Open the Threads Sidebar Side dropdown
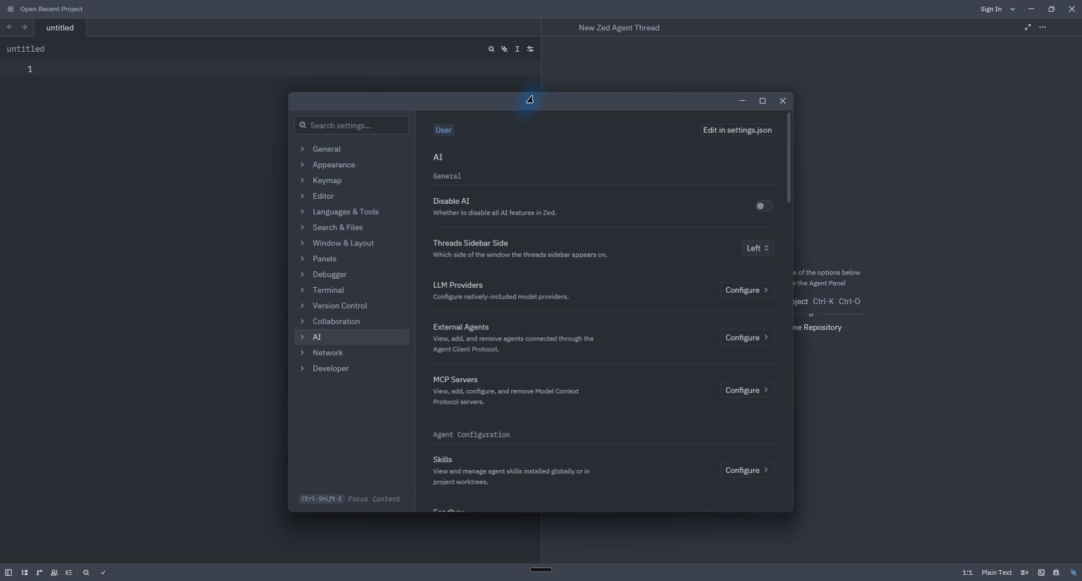This screenshot has height=581, width=1082. tap(758, 248)
